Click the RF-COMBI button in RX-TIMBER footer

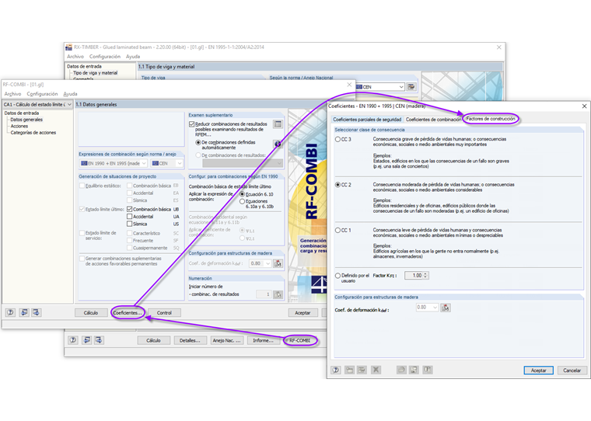click(x=299, y=340)
